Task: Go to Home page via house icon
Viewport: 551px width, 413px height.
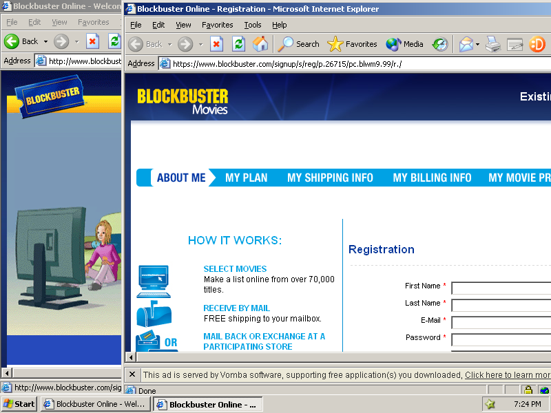Action: coord(260,44)
